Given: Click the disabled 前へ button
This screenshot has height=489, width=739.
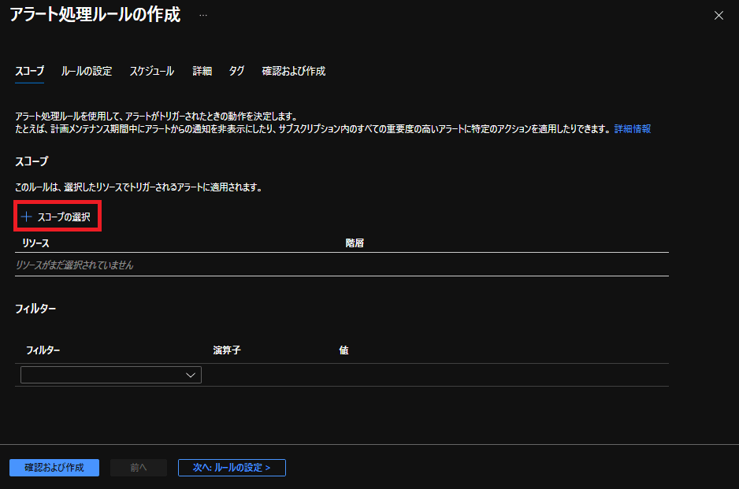Looking at the screenshot, I should (139, 468).
